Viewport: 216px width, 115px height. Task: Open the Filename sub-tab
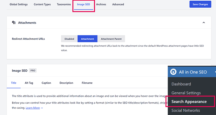87,83
